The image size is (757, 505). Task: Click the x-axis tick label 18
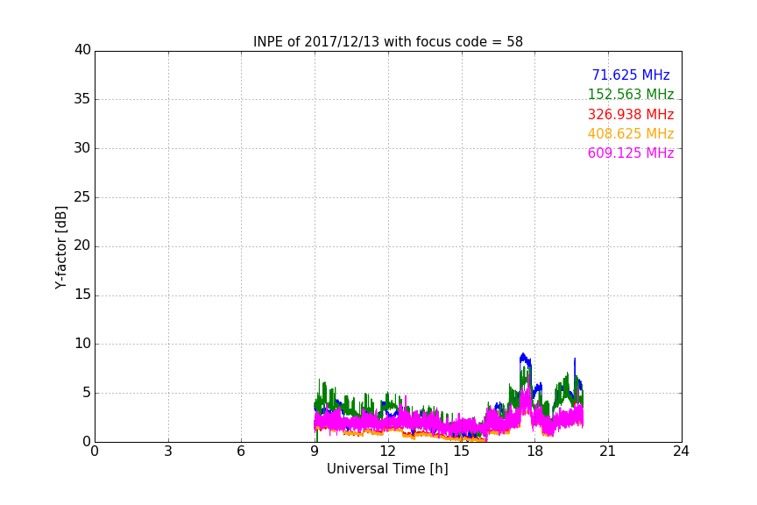(535, 452)
